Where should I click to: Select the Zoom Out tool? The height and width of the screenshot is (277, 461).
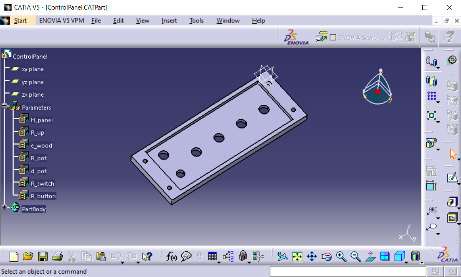(x=355, y=257)
